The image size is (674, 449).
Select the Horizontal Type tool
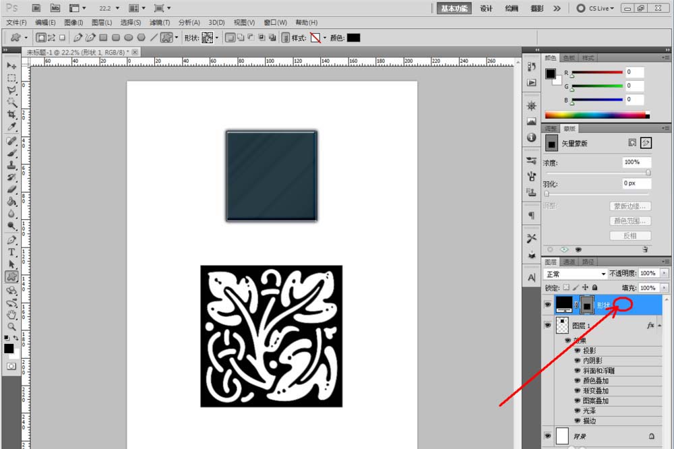(11, 252)
